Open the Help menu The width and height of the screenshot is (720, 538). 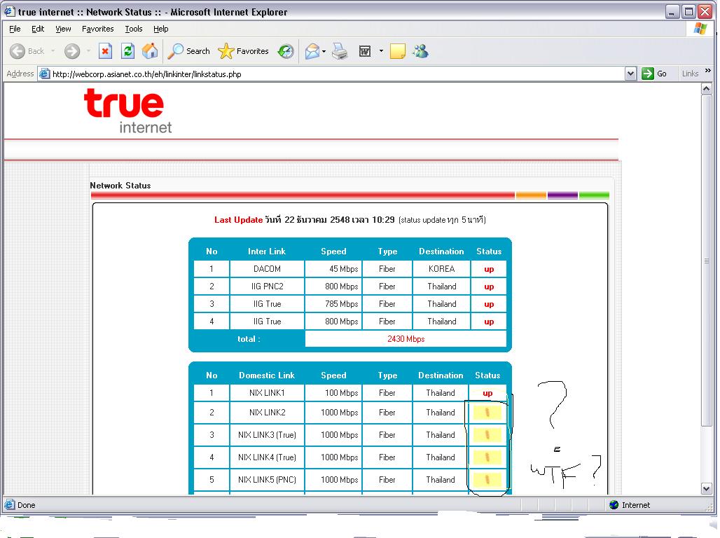pos(160,29)
